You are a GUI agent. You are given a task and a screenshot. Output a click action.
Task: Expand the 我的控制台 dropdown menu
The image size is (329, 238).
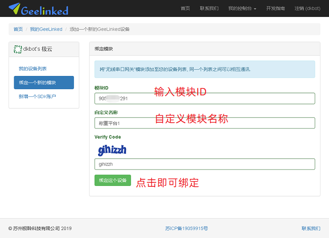point(242,8)
